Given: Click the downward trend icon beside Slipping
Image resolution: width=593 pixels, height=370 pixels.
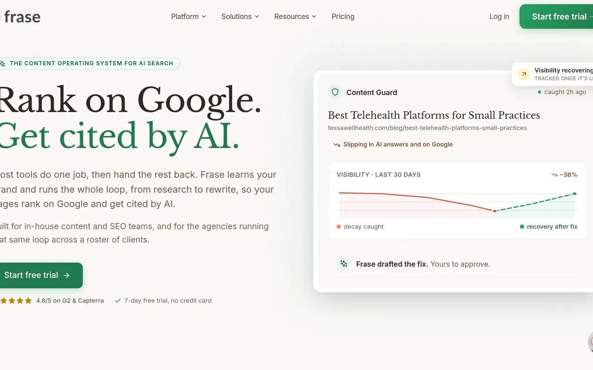Looking at the screenshot, I should (337, 145).
